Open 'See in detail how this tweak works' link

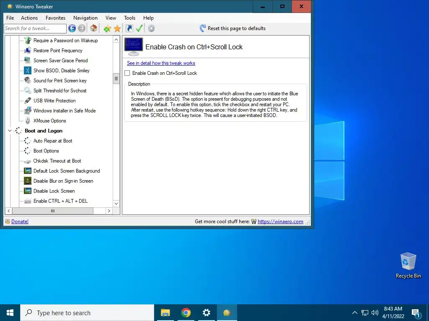coord(161,63)
